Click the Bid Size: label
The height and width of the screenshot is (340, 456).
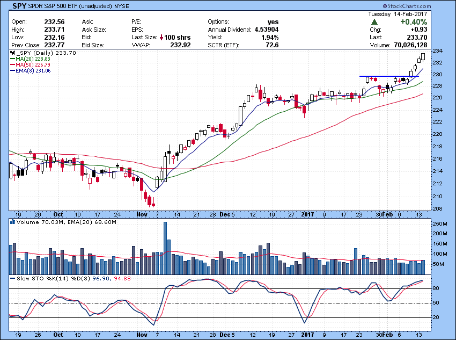coord(92,46)
